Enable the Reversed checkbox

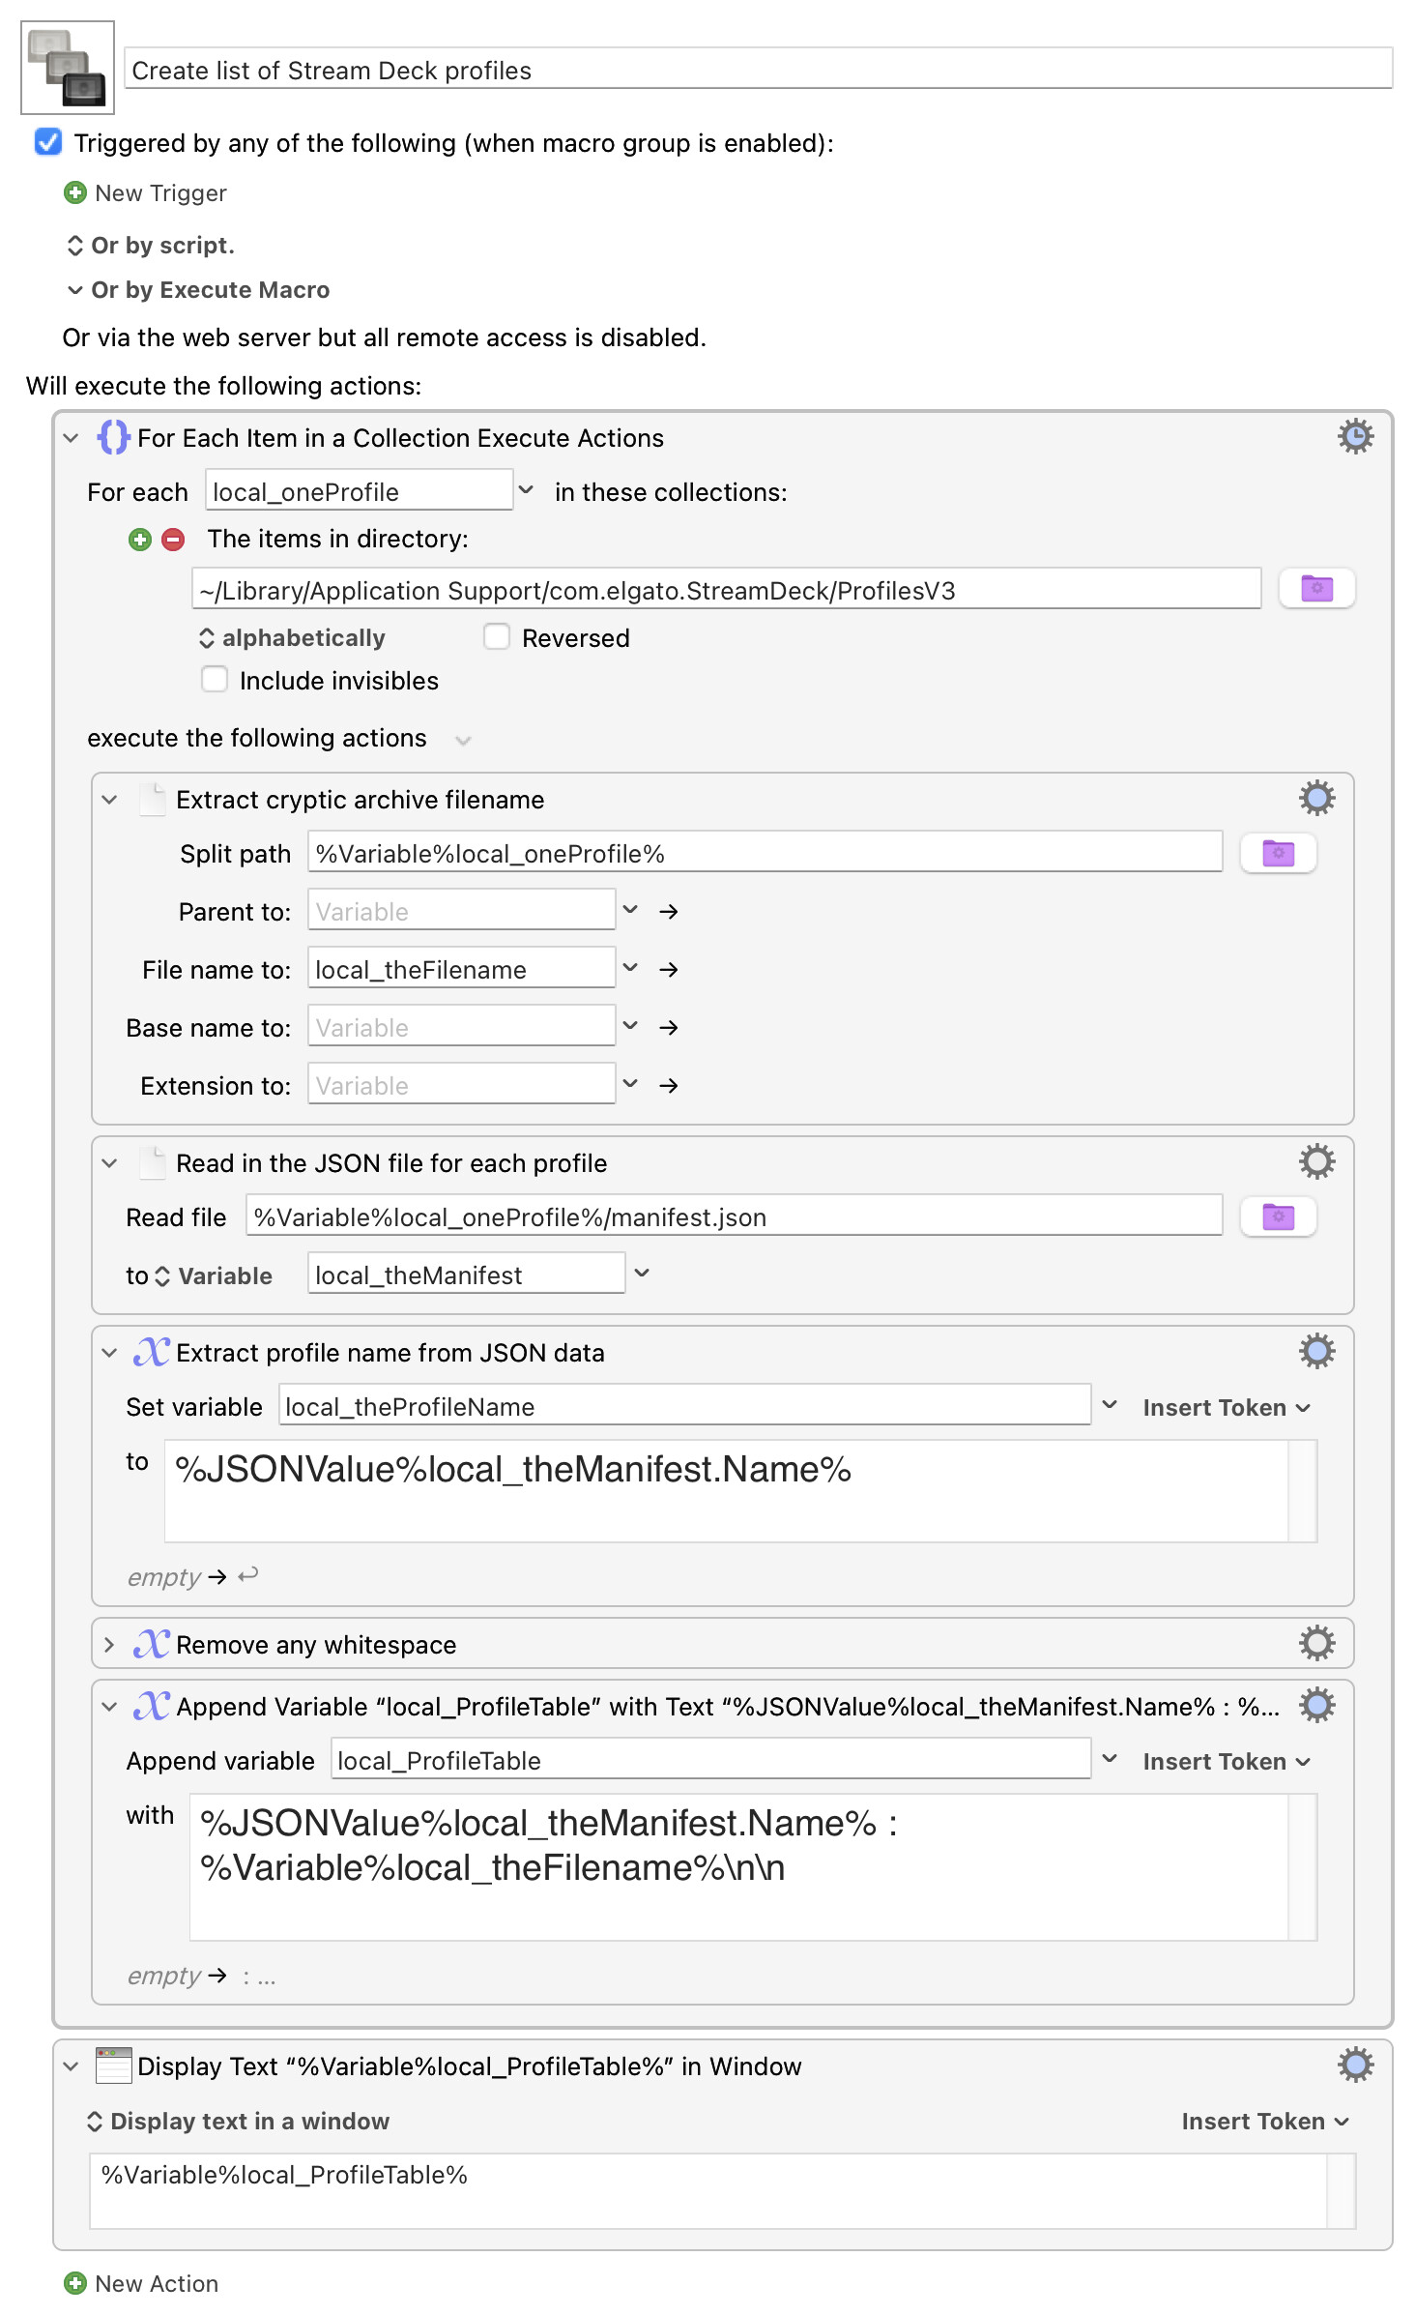coord(497,637)
